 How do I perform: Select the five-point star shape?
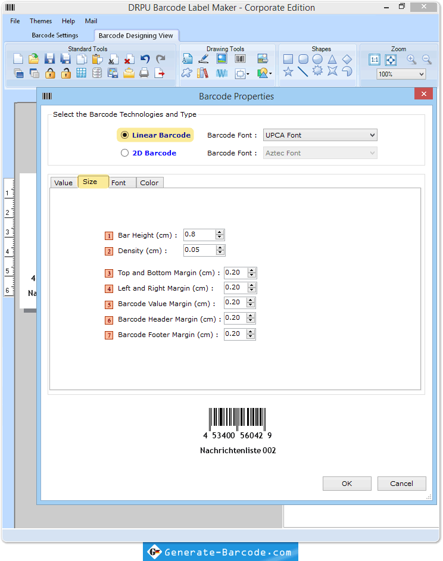click(288, 72)
